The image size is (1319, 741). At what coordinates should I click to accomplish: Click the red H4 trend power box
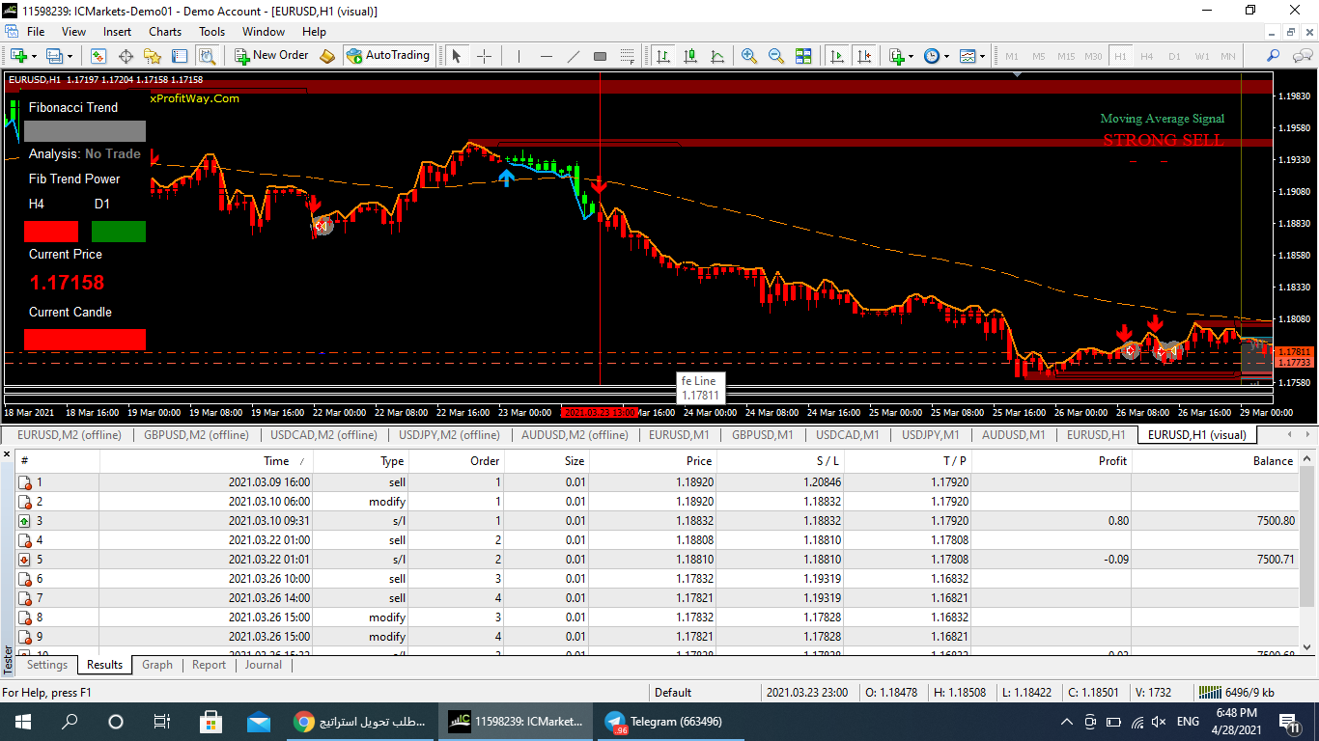[51, 232]
